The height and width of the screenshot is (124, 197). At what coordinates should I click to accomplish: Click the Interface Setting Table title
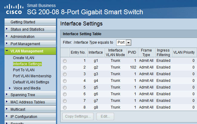[x=82, y=34]
